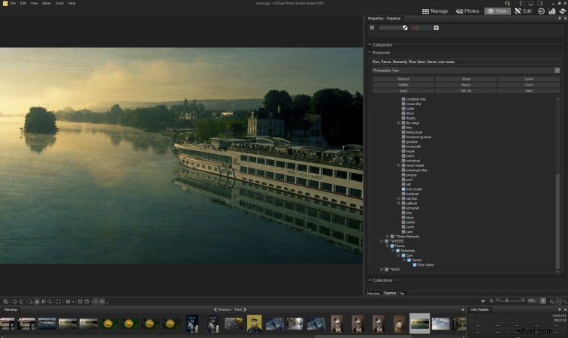Clear color label with the white swatch
Screen dimensions: 568x338
tap(437, 28)
